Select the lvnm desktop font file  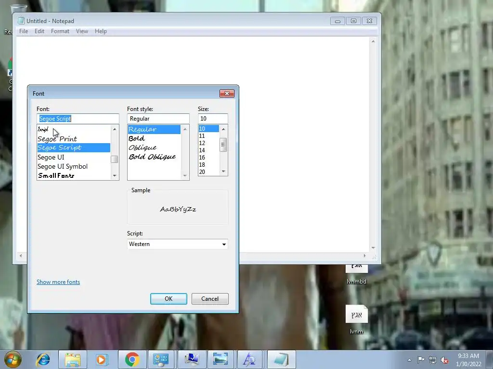[x=357, y=320]
